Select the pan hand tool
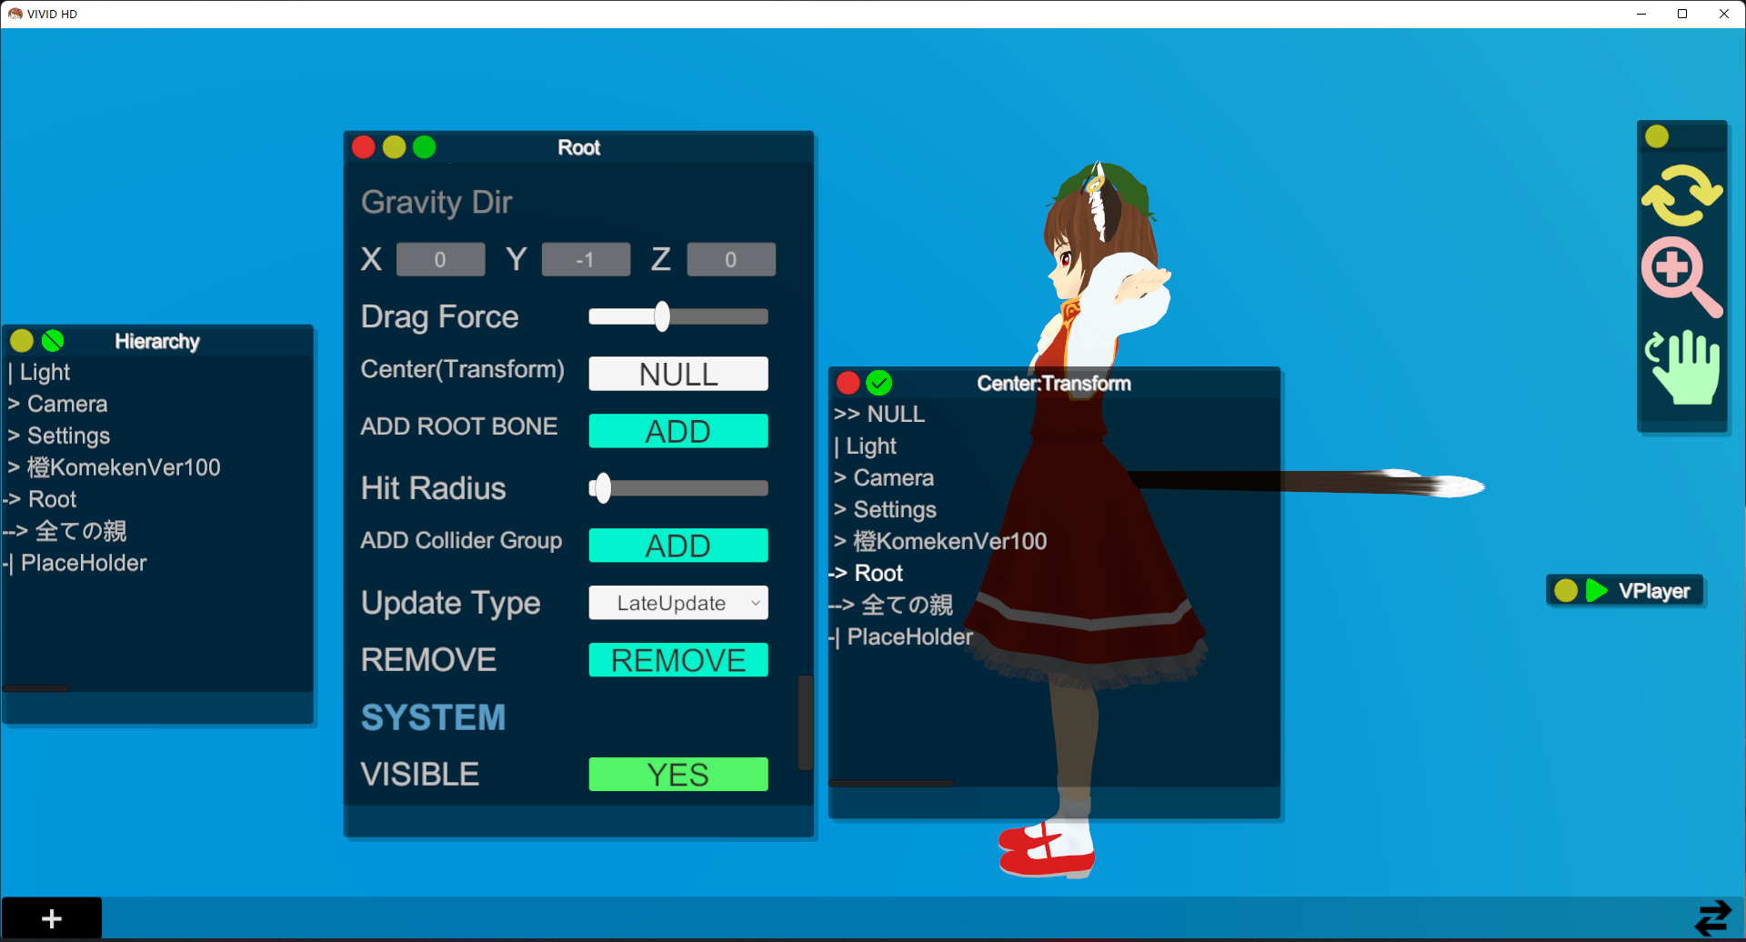The height and width of the screenshot is (942, 1746). pyautogui.click(x=1683, y=366)
